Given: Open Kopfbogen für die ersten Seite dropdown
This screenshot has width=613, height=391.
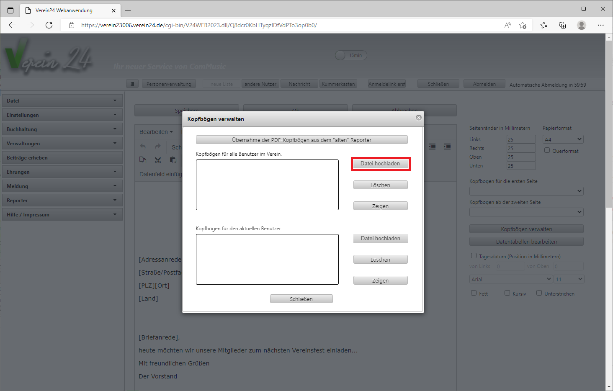Looking at the screenshot, I should click(526, 191).
